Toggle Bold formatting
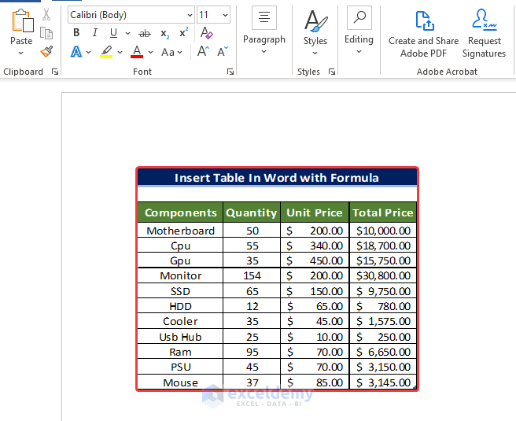The height and width of the screenshot is (421, 516). pyautogui.click(x=76, y=32)
